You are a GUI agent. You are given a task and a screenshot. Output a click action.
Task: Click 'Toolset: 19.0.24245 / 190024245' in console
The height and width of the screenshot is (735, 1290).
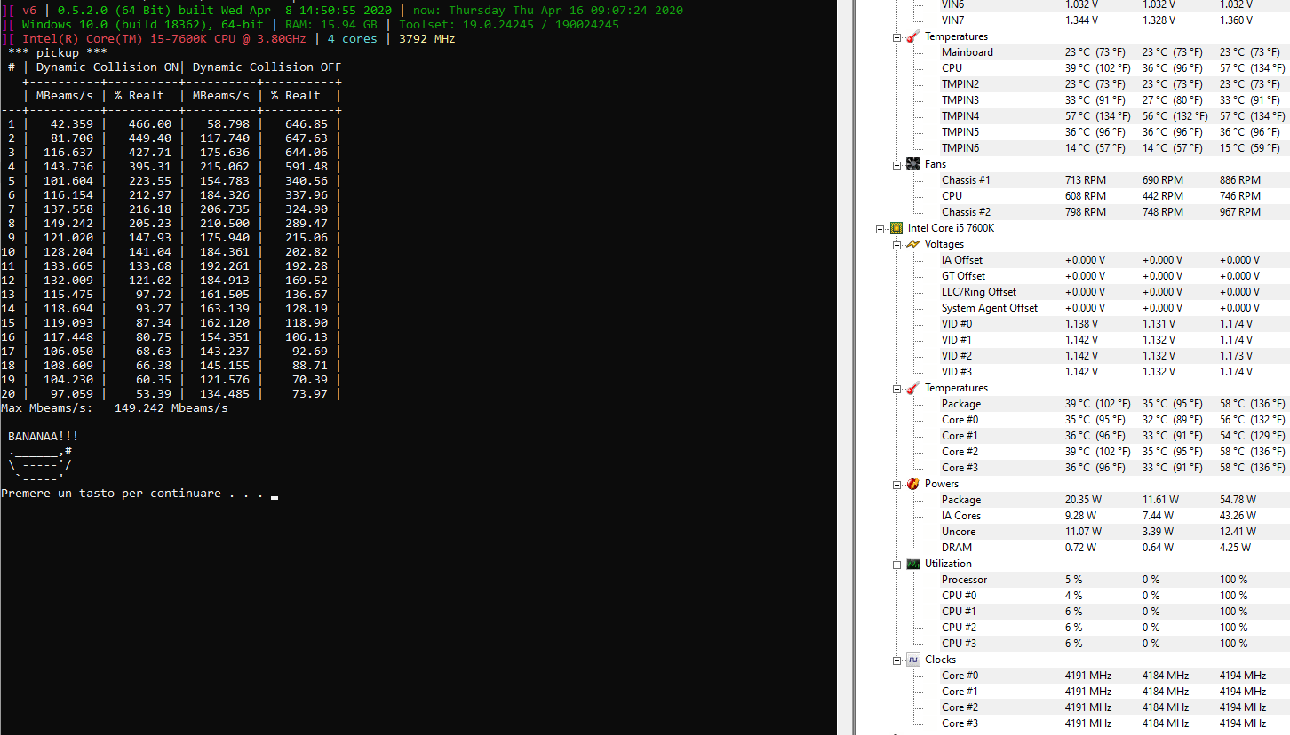tap(509, 25)
